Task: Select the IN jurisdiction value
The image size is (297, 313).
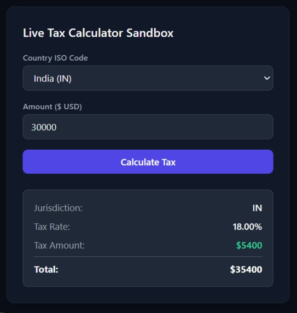Action: tap(257, 208)
